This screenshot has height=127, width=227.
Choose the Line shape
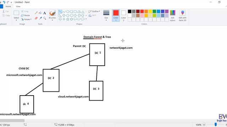click(x=60, y=12)
